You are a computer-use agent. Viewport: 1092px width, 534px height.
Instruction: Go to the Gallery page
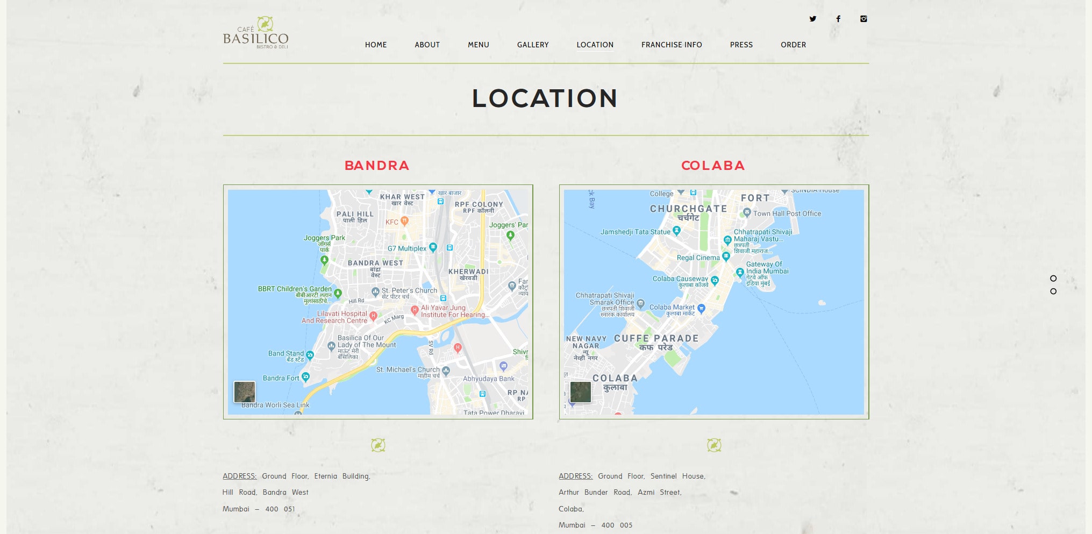[x=532, y=45]
